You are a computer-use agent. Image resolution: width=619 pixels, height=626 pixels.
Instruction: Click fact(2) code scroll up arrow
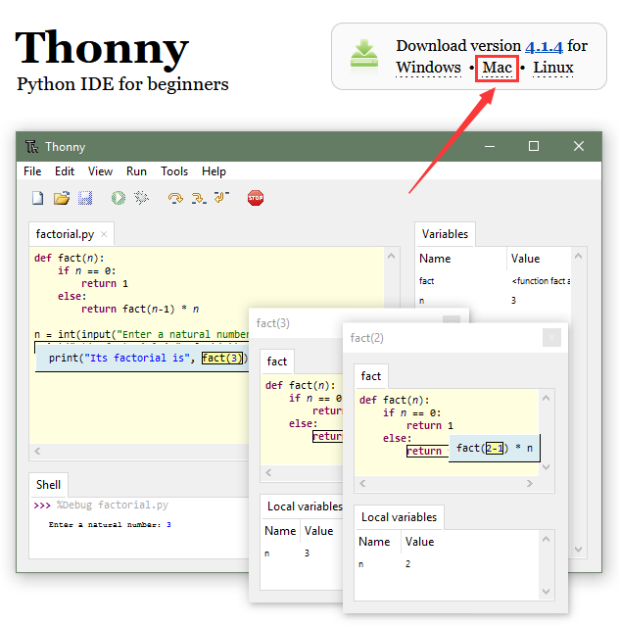coord(546,398)
